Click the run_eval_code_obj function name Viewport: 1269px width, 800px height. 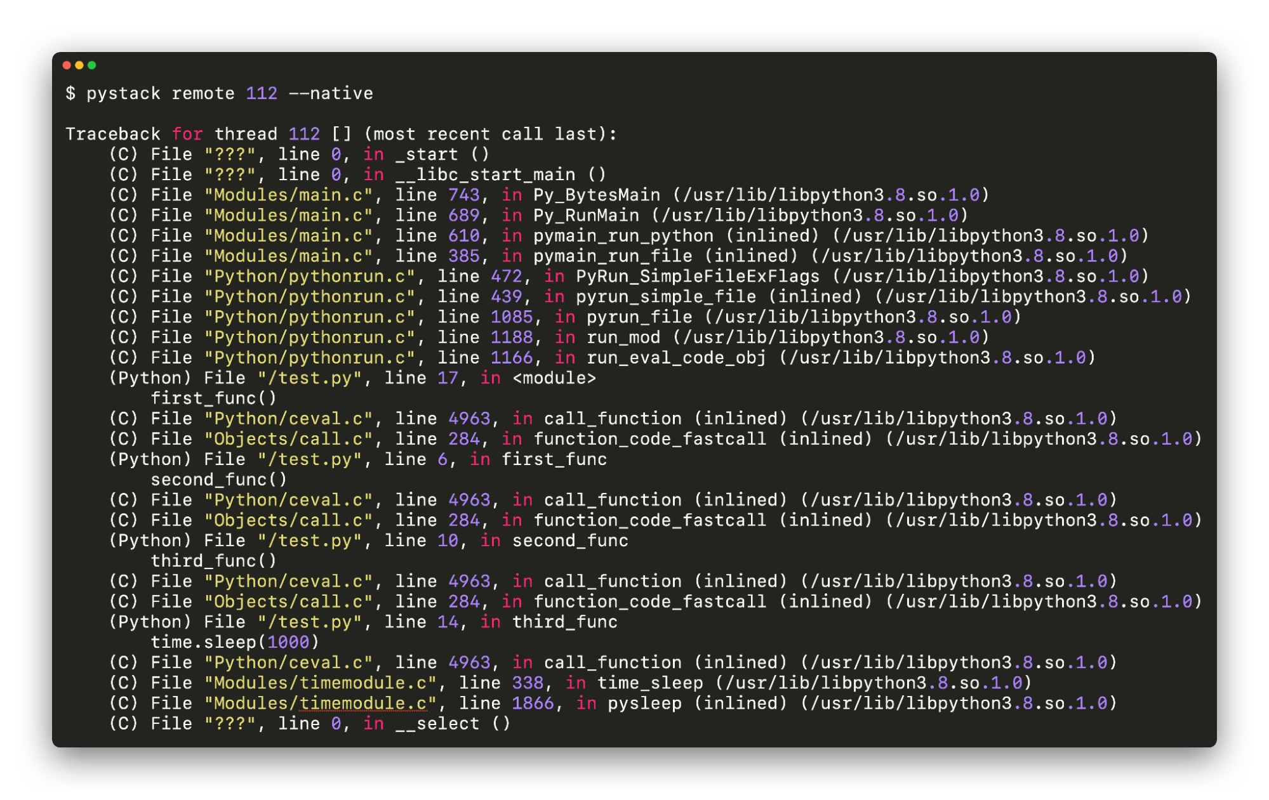point(675,357)
